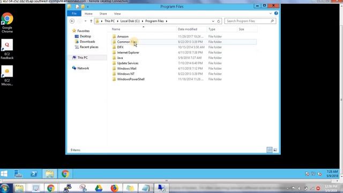Select Downloads in navigation pane
Viewport: 343px width, 193px height.
[87, 42]
